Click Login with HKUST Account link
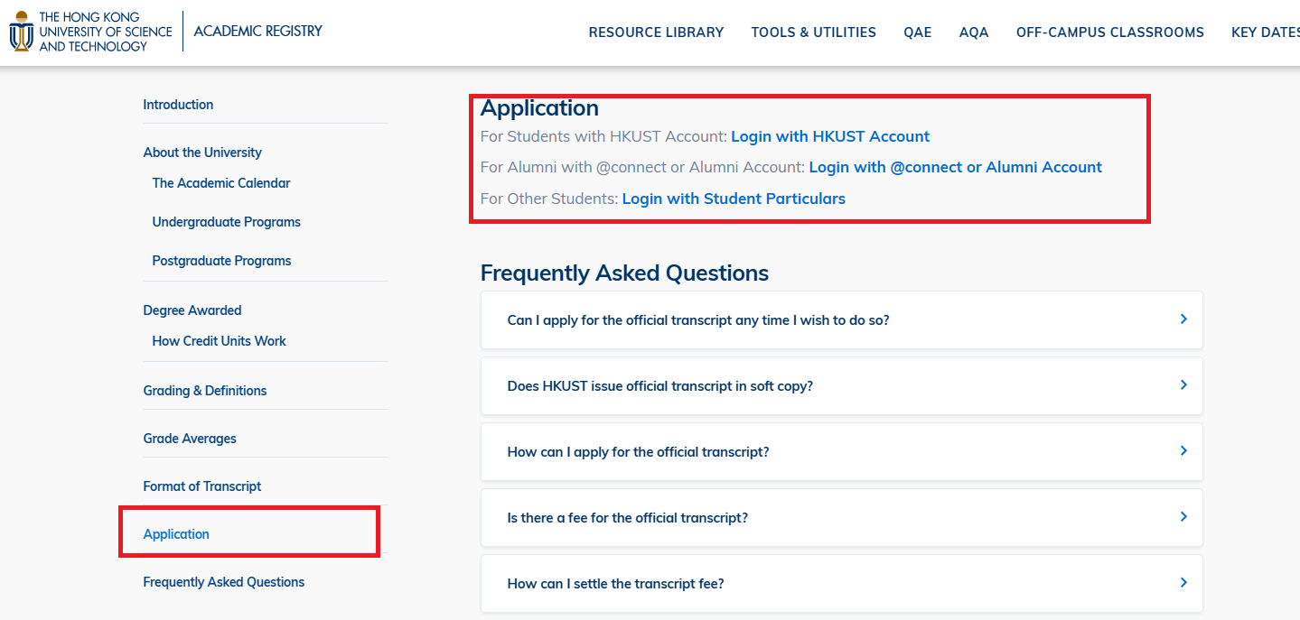The image size is (1300, 620). pos(830,136)
